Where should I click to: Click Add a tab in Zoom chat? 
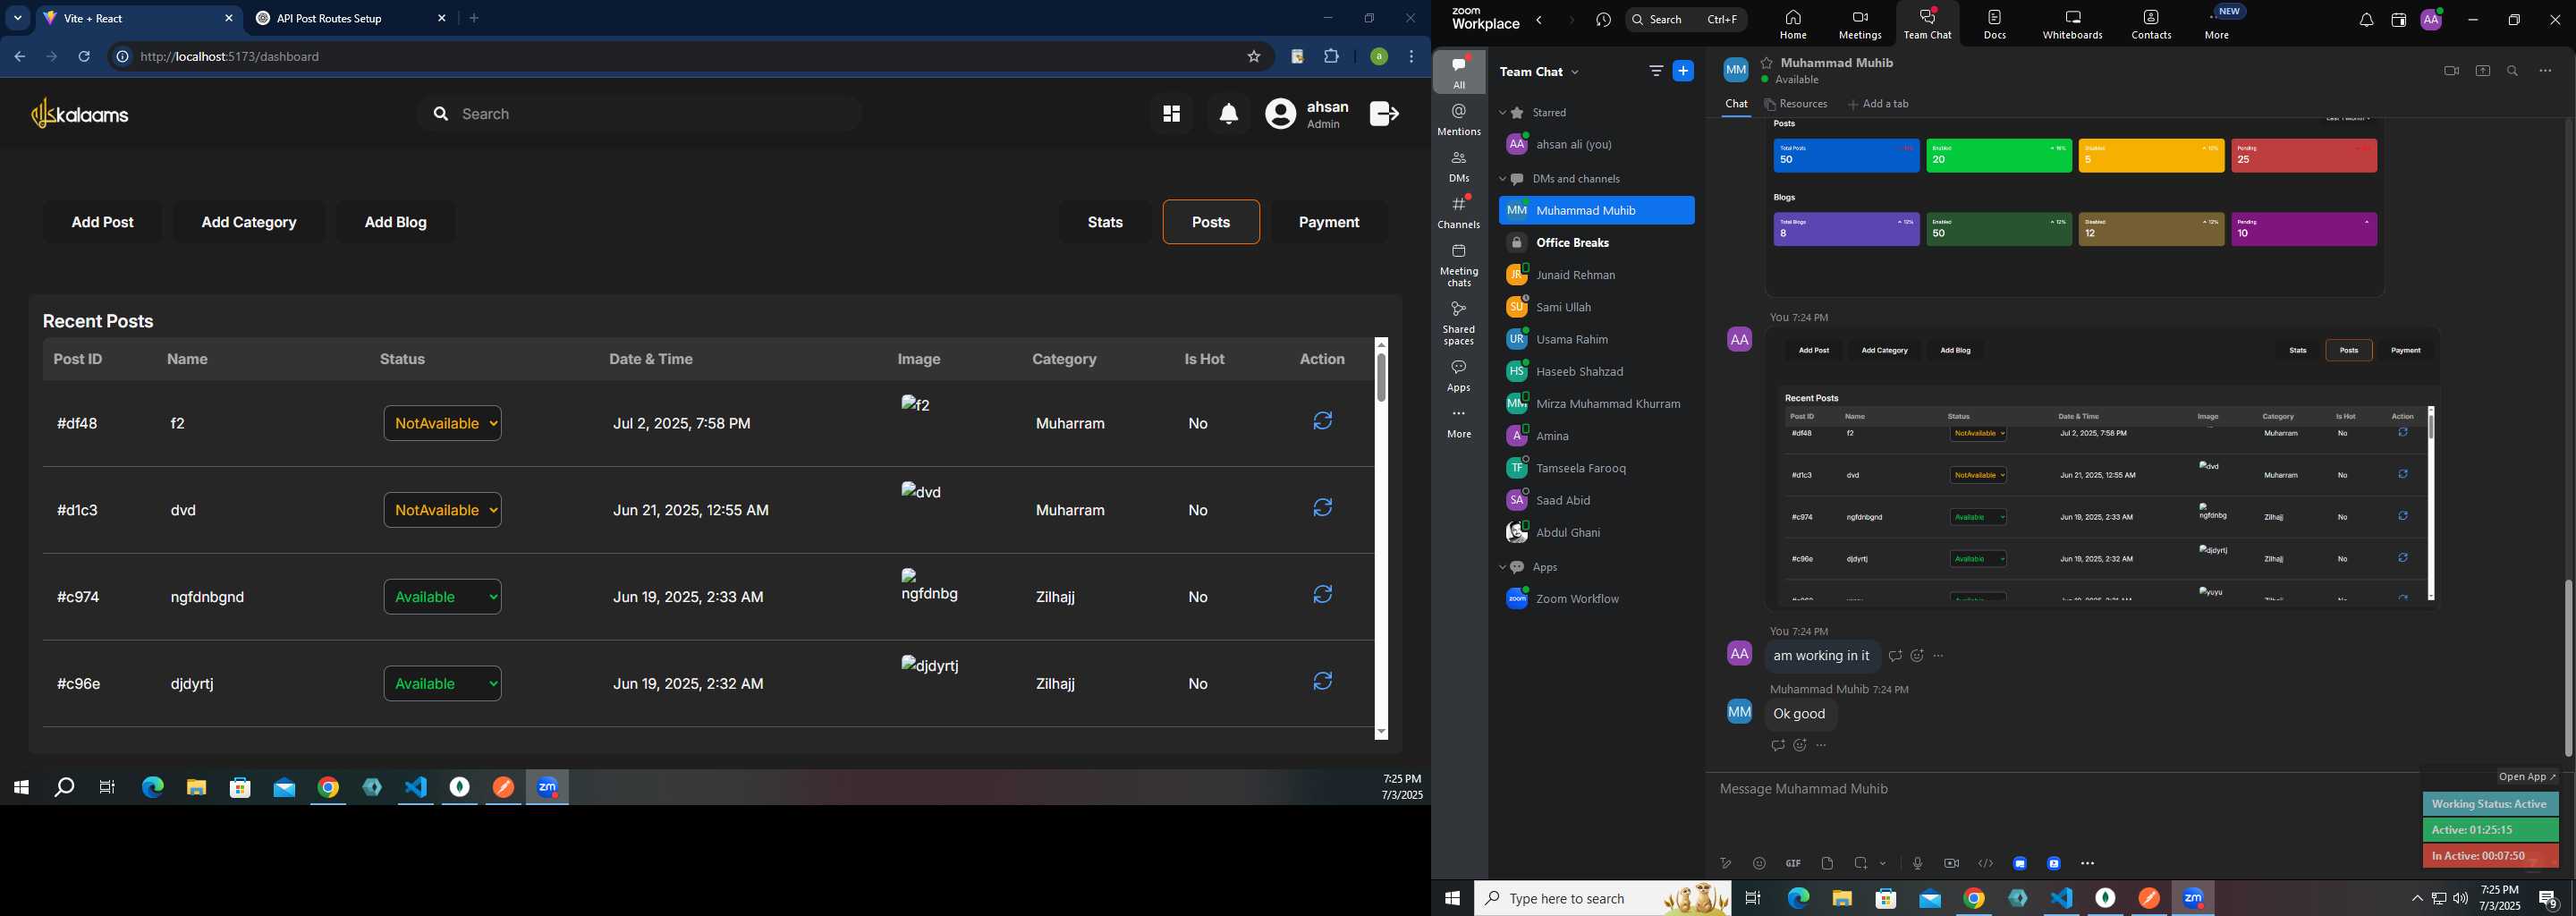point(1878,104)
